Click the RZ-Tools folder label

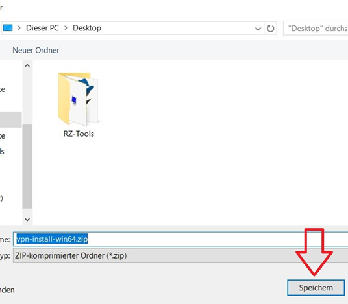point(79,134)
